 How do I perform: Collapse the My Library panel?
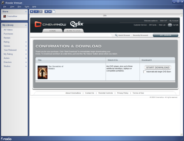point(26,25)
